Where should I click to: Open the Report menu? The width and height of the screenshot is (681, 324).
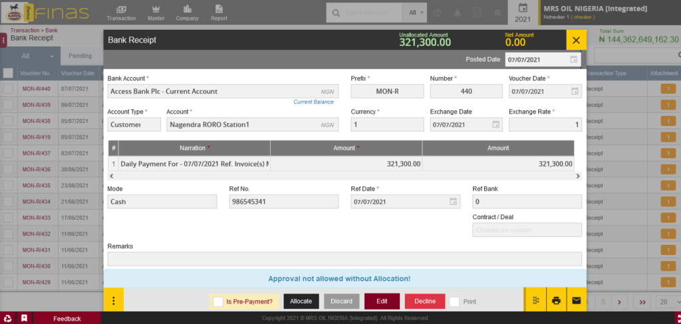tap(219, 13)
